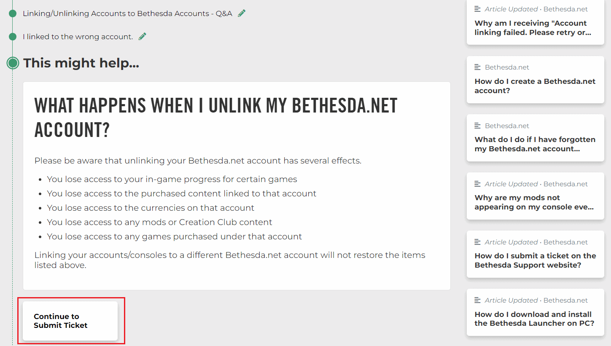
Task: Click the article icon on the Bethesda Launcher card
Action: [477, 299]
